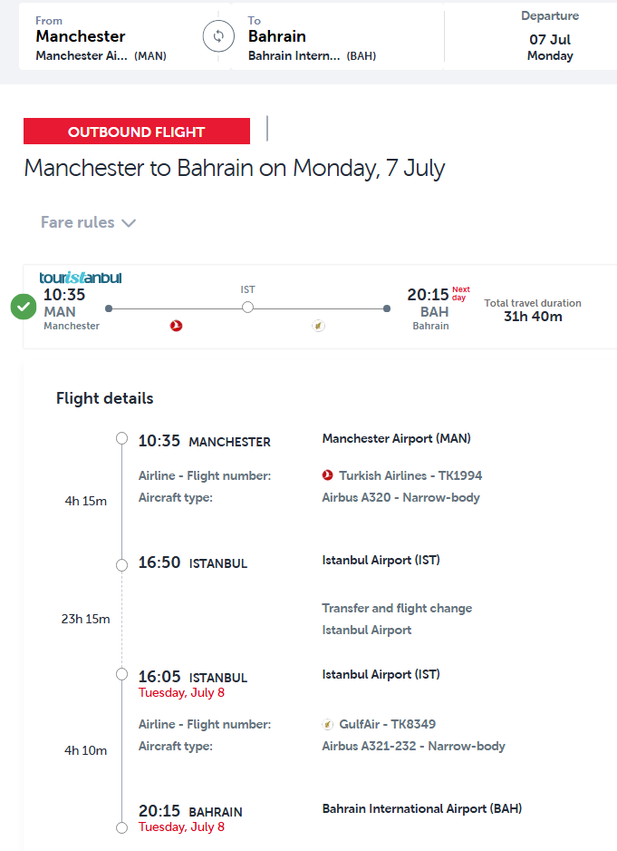Click Turkish Airlines logo under route line

(176, 326)
